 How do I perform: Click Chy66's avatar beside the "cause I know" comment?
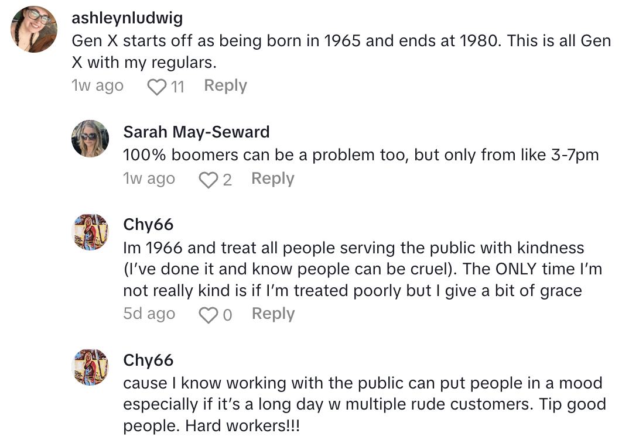point(90,367)
